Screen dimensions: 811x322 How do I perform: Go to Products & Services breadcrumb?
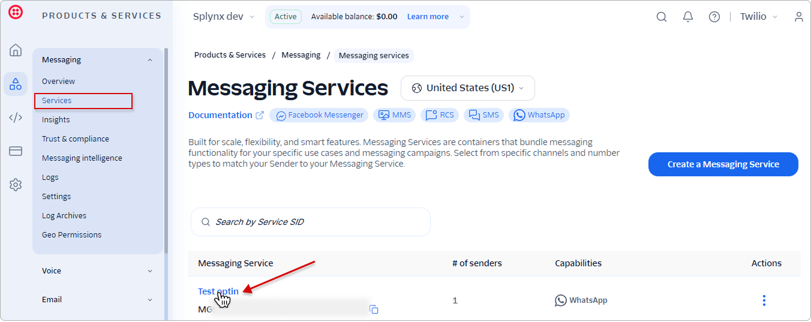(x=230, y=55)
